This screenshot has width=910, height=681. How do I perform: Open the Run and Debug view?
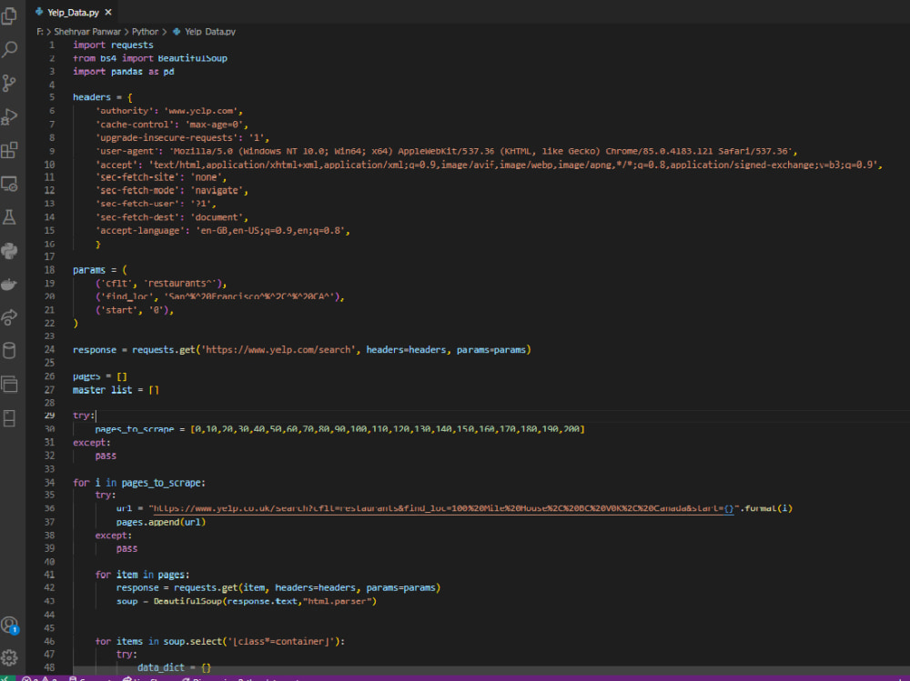[9, 116]
